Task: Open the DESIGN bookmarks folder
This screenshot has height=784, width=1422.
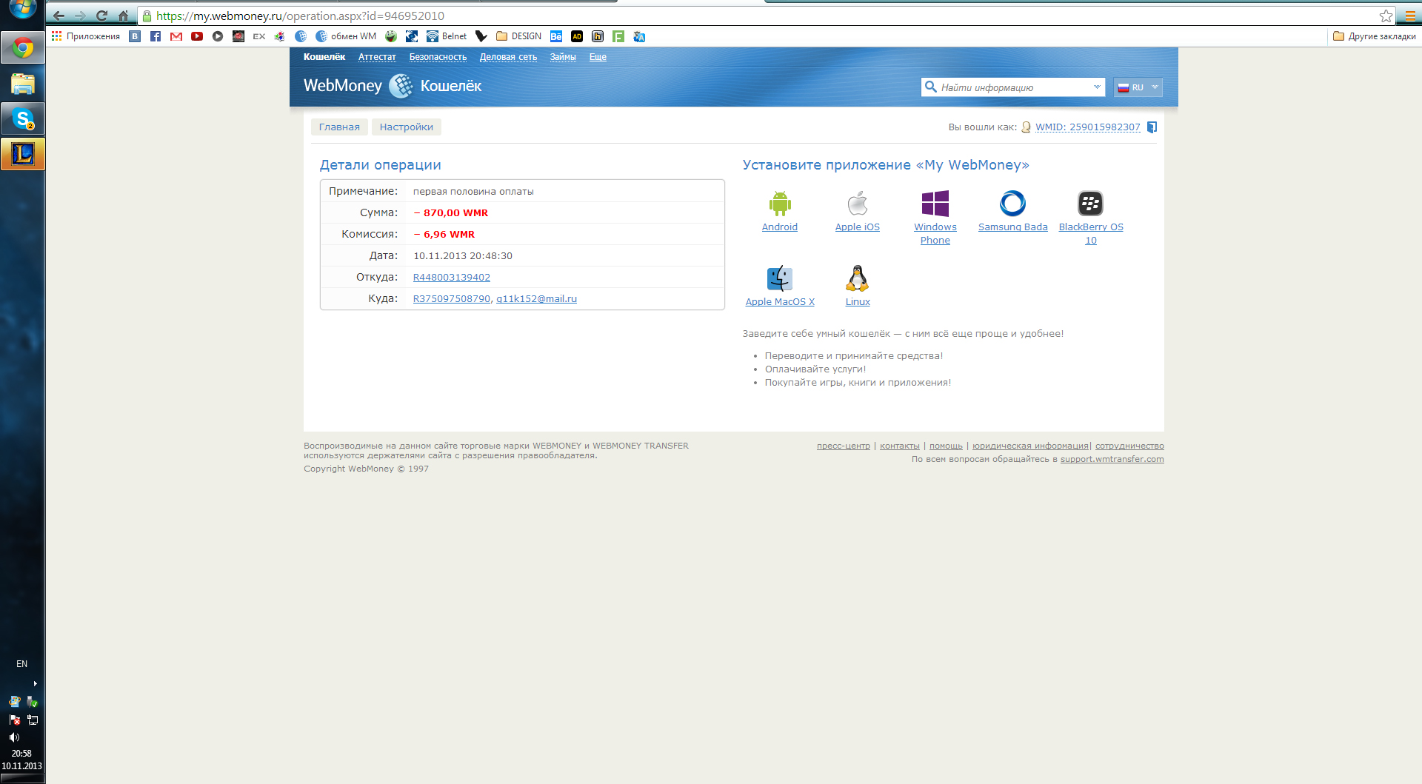Action: pos(518,36)
